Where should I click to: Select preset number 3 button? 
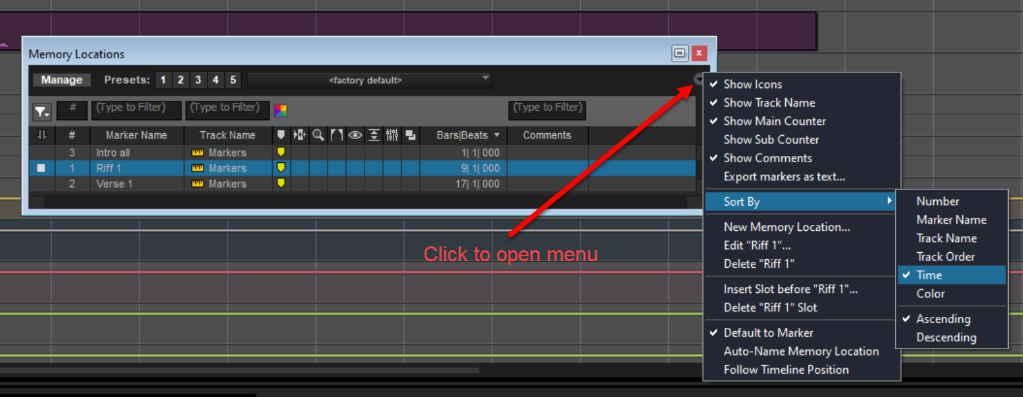[198, 80]
